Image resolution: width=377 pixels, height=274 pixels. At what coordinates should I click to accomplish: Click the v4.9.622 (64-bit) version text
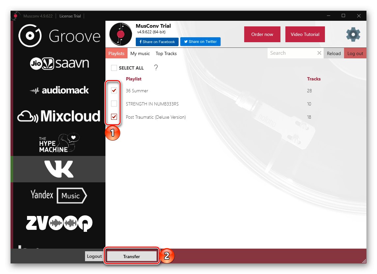point(151,32)
